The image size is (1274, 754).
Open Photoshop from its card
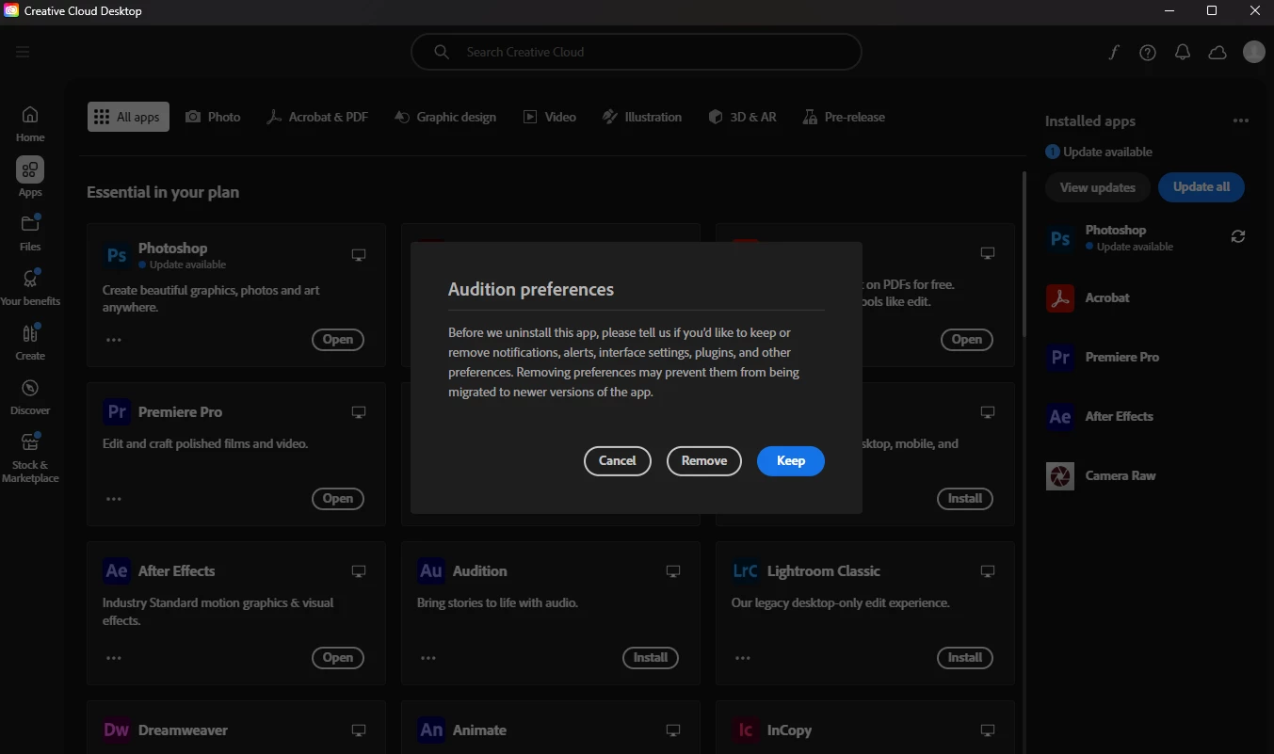[338, 340]
